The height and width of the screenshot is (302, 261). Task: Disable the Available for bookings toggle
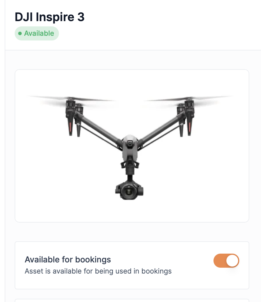pyautogui.click(x=226, y=261)
